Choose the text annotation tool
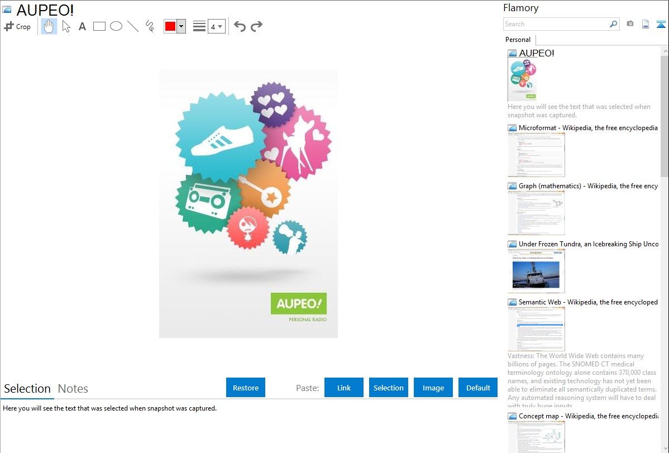This screenshot has width=669, height=453. [x=82, y=26]
